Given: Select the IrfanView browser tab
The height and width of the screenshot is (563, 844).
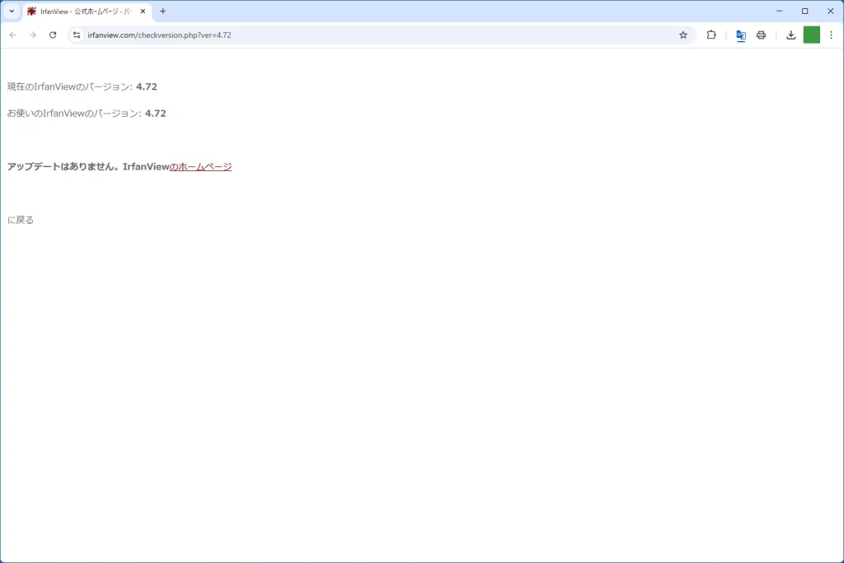Looking at the screenshot, I should pyautogui.click(x=87, y=12).
